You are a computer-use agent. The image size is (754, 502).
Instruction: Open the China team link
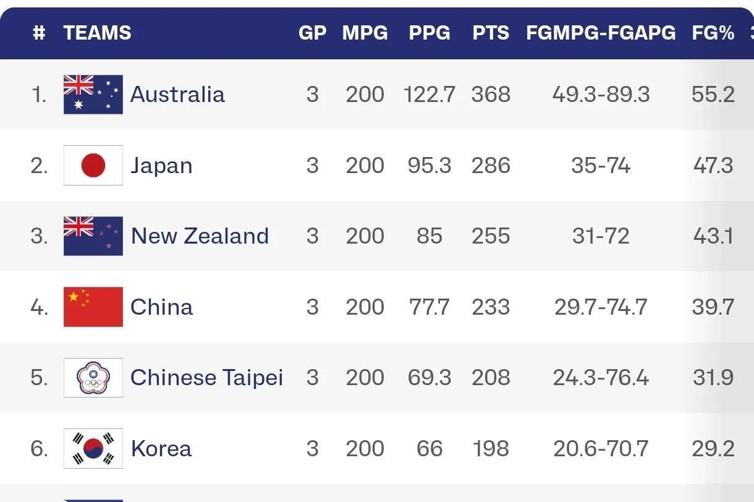[161, 307]
